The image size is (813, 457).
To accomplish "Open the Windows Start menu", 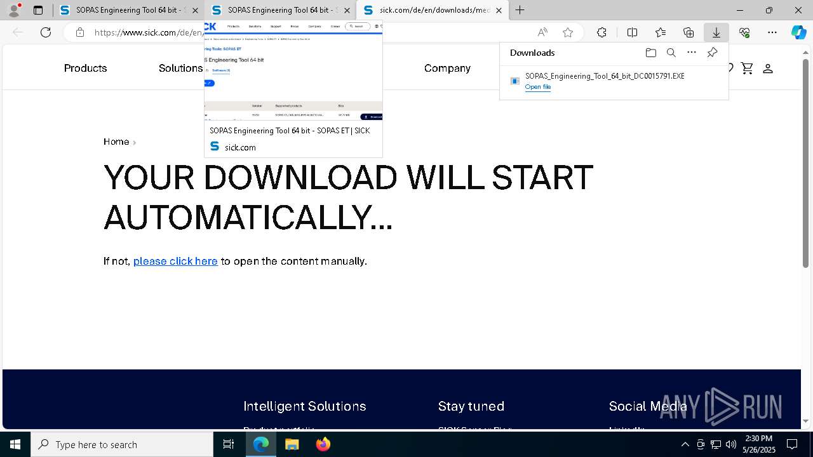I will point(15,444).
